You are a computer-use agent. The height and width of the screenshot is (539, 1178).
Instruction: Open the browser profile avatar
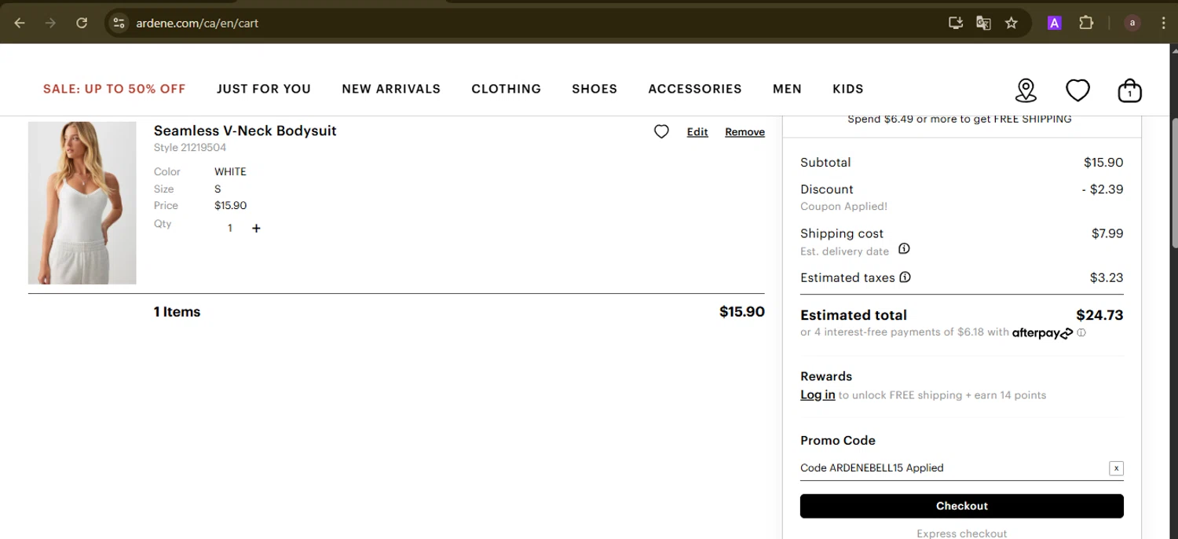pos(1132,23)
